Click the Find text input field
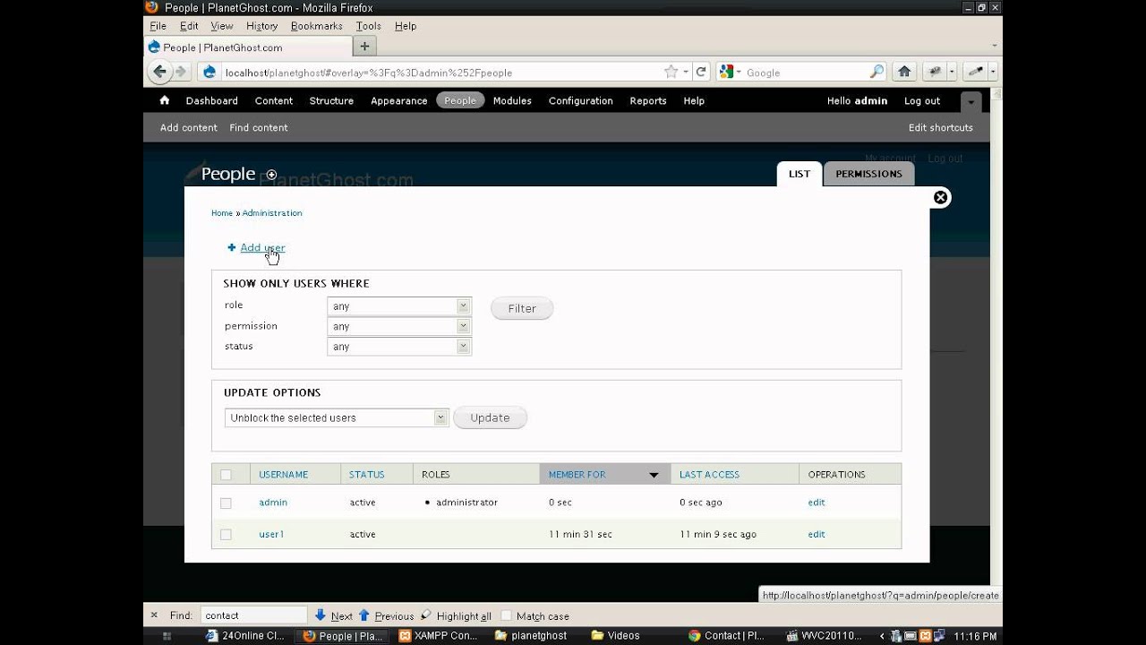1146x645 pixels. click(253, 615)
